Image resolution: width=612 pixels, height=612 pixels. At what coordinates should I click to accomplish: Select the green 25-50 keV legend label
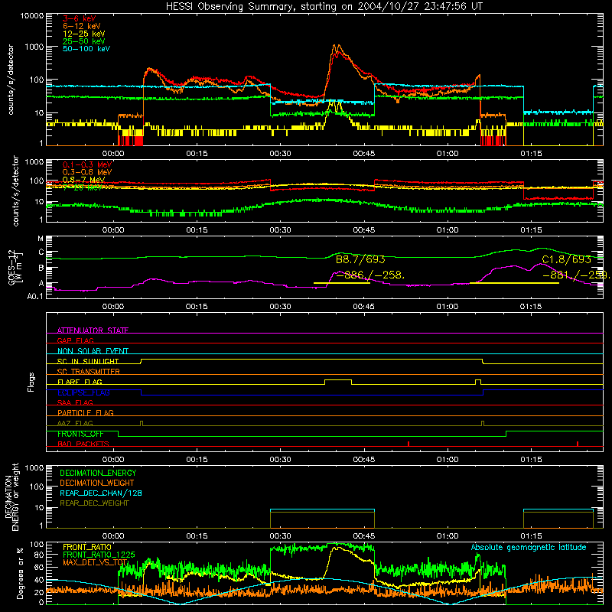point(83,41)
